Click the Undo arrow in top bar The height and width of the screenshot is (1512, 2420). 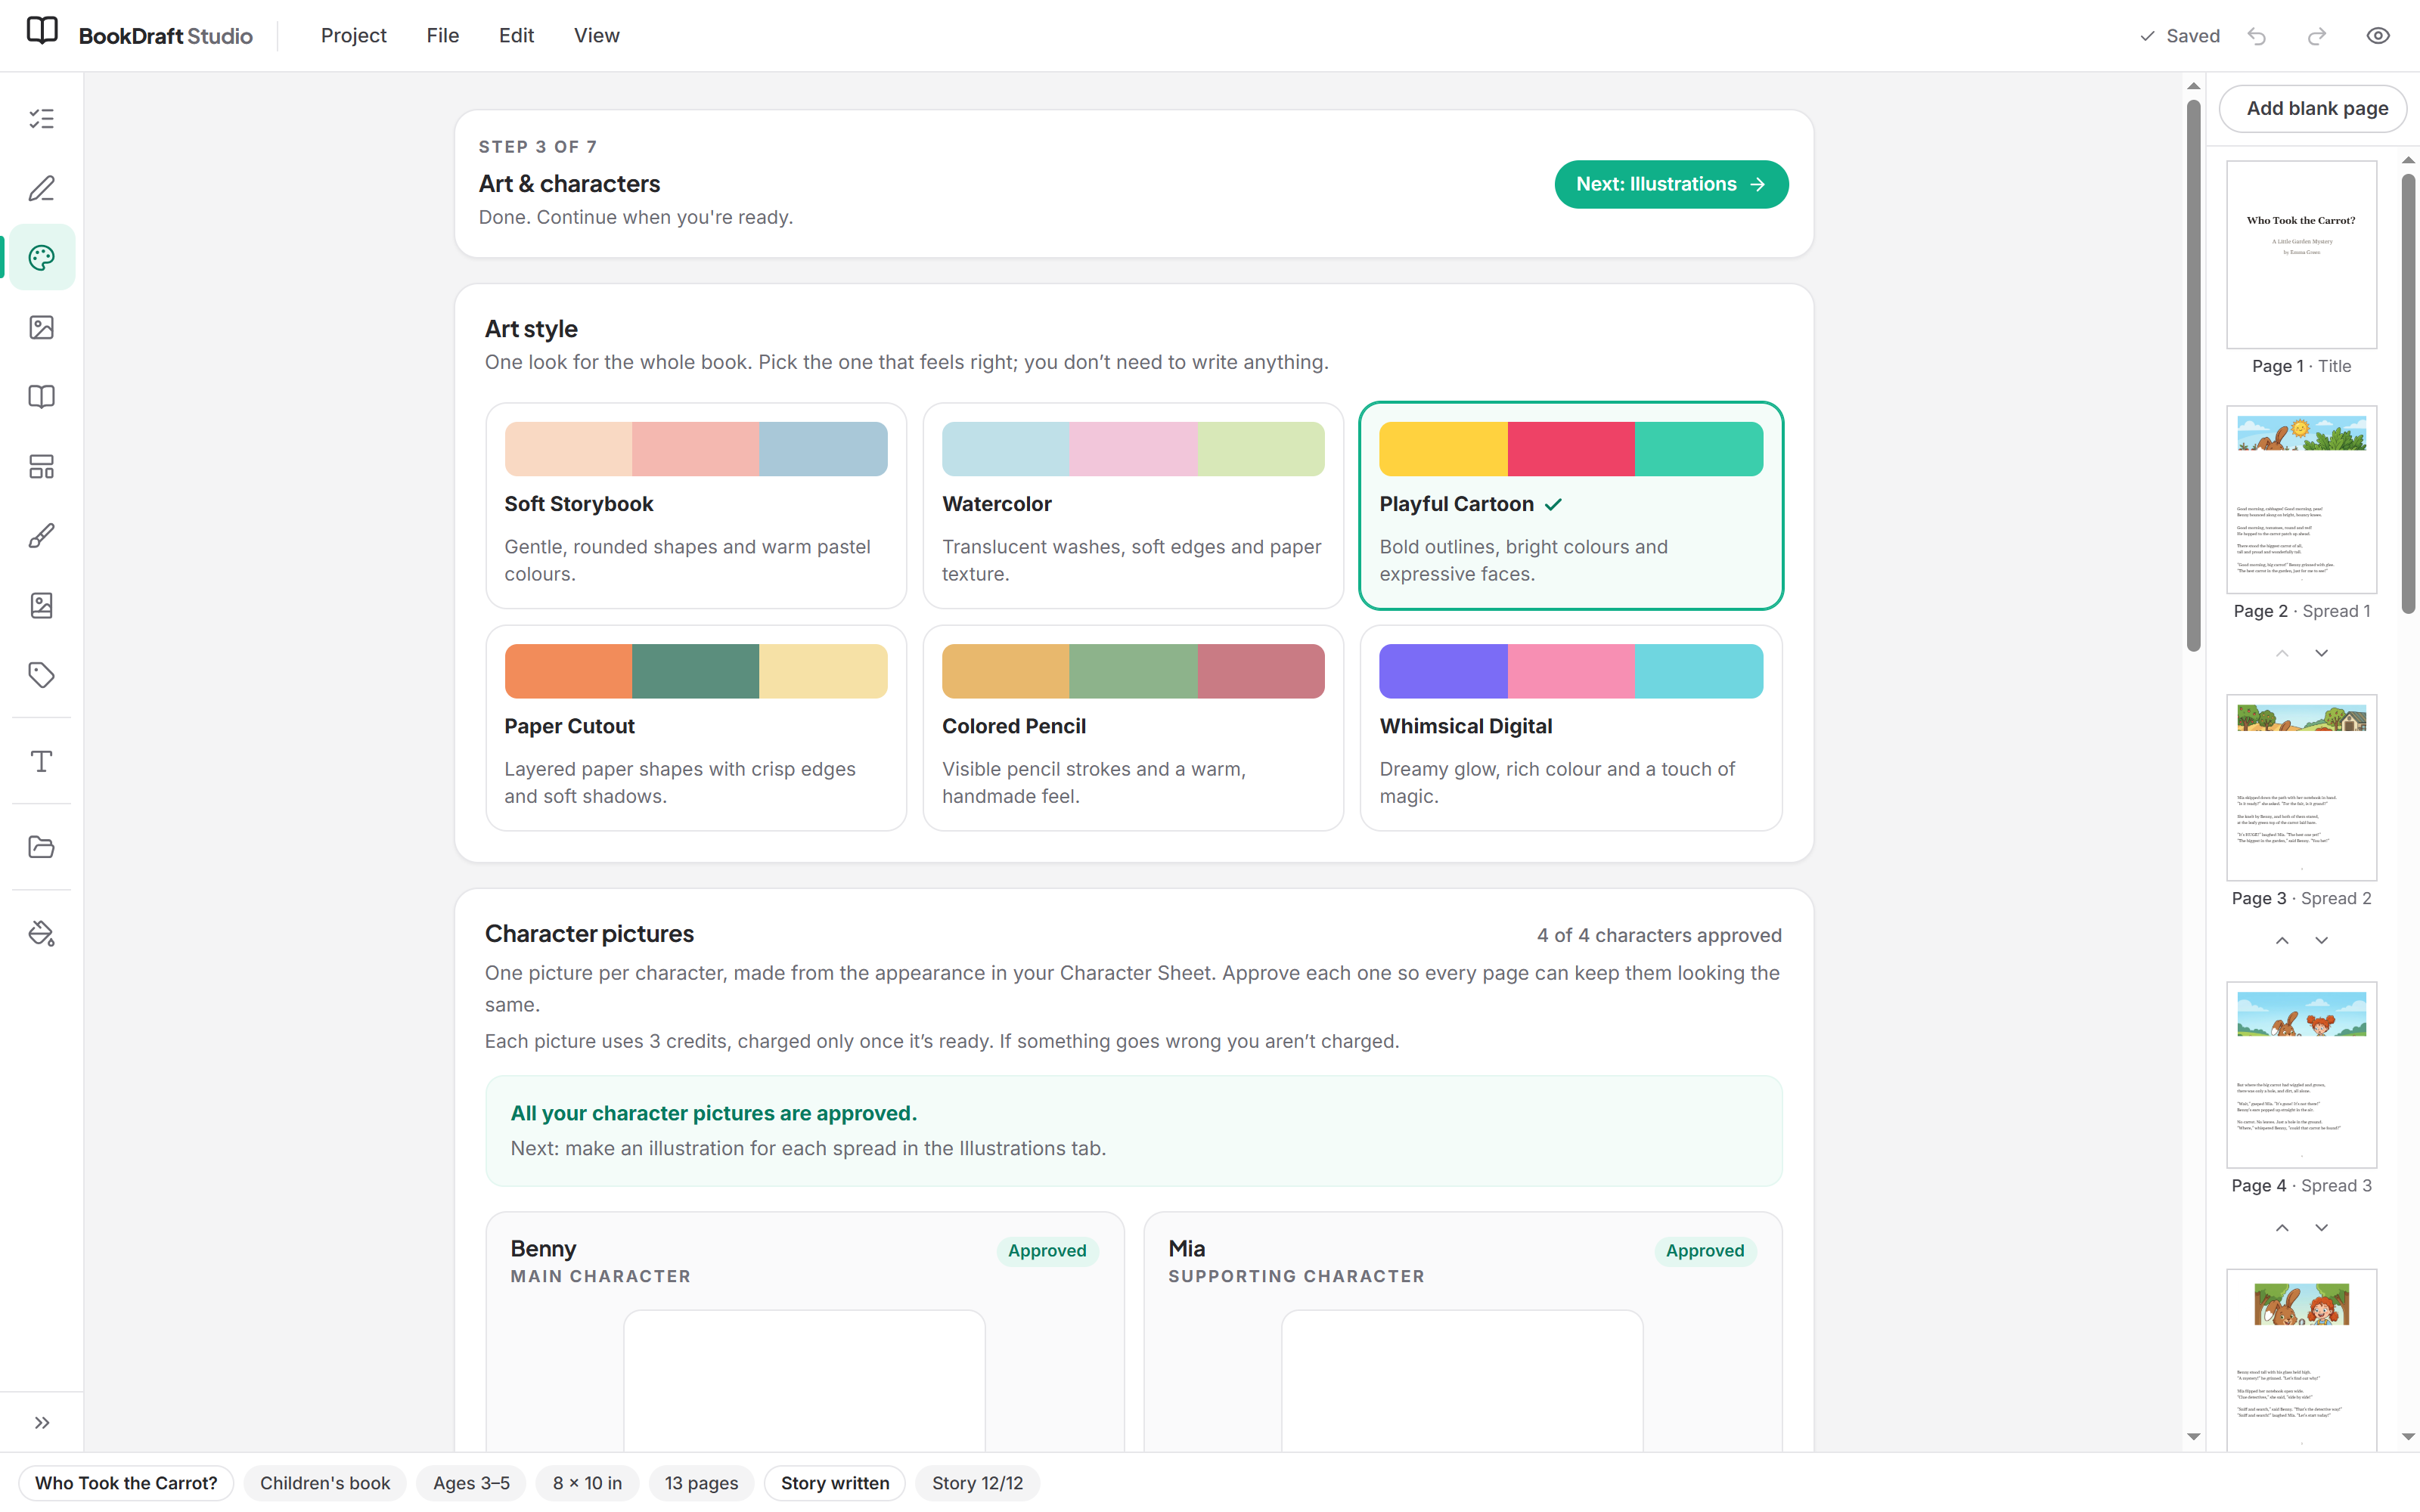pos(2257,36)
